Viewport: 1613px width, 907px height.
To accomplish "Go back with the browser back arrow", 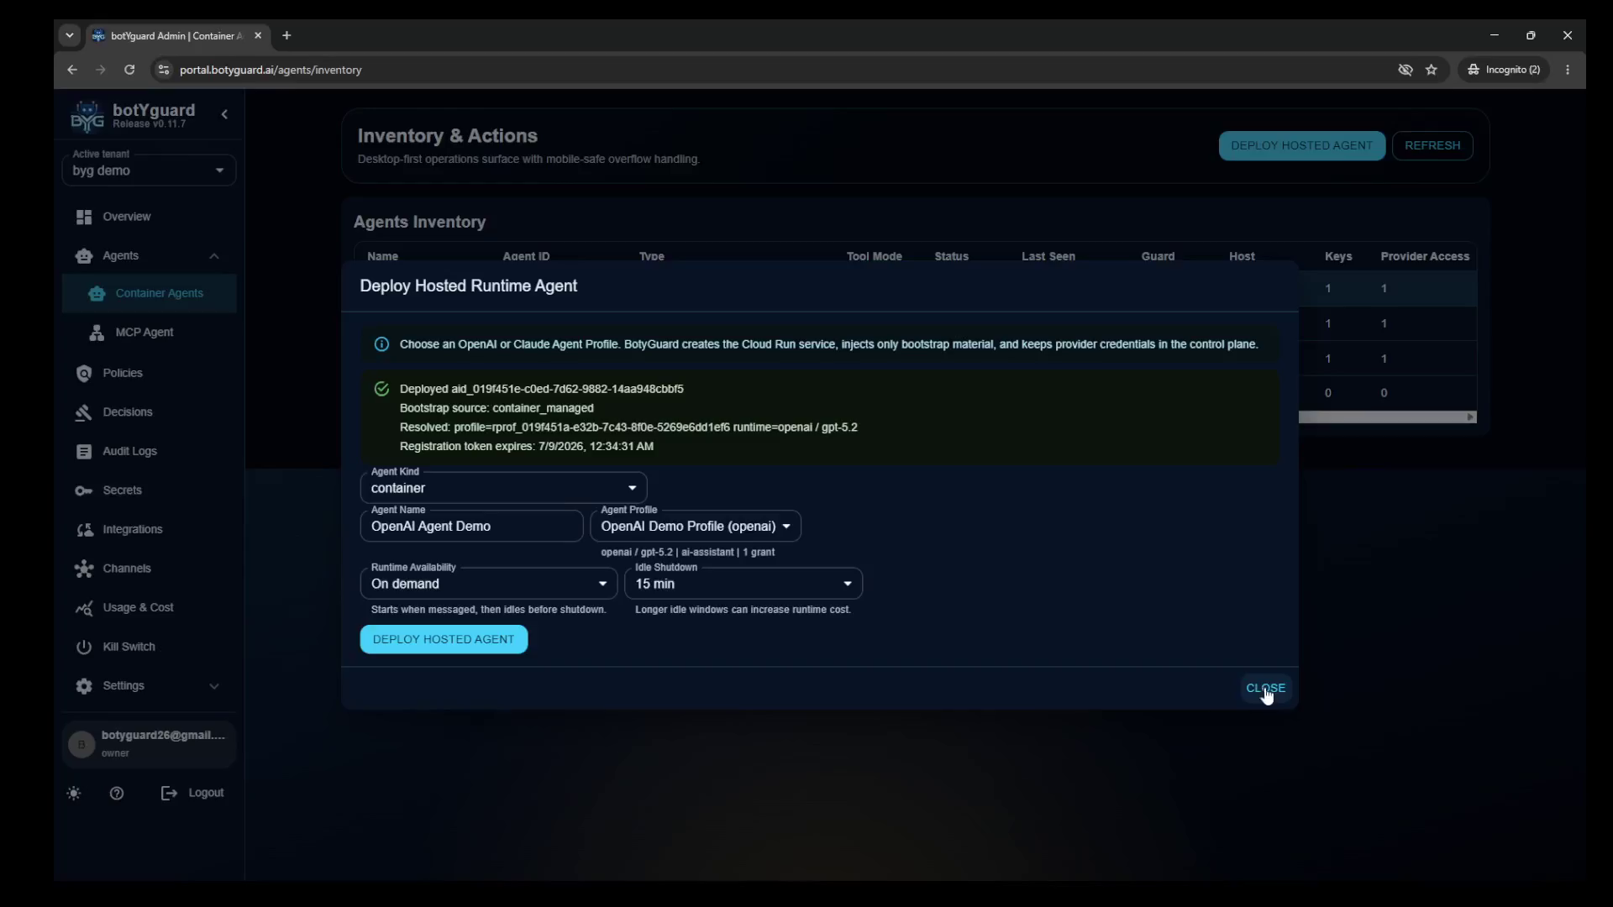I will 72,70.
